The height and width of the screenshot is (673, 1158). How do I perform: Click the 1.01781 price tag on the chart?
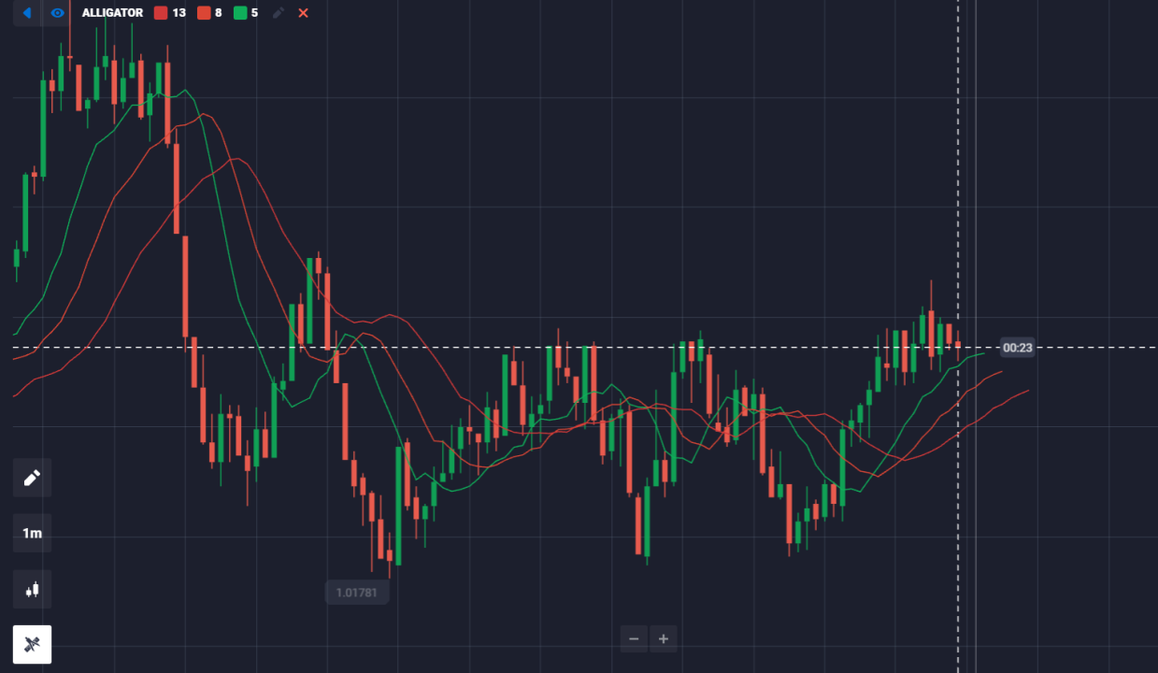click(x=357, y=592)
